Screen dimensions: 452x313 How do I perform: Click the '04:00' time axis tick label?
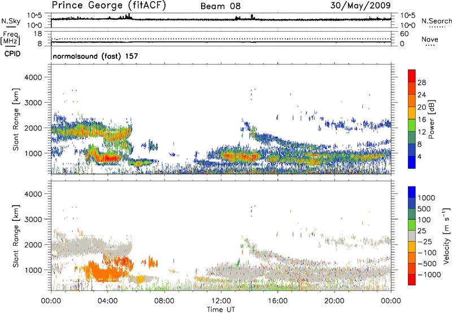(x=107, y=301)
